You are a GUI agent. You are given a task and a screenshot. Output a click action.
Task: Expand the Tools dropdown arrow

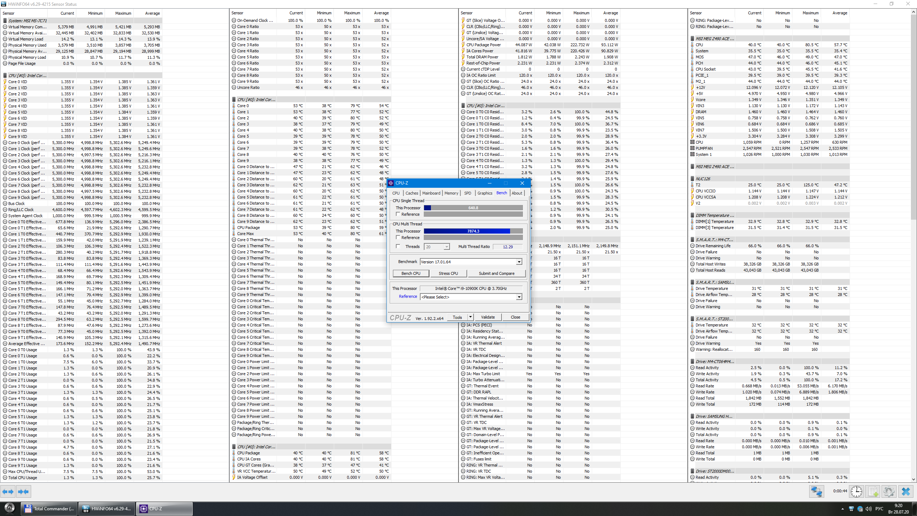pyautogui.click(x=470, y=317)
